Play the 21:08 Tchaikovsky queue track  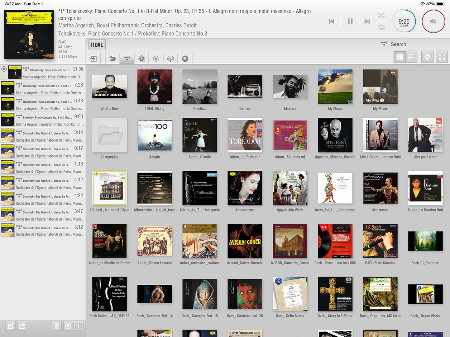43,73
